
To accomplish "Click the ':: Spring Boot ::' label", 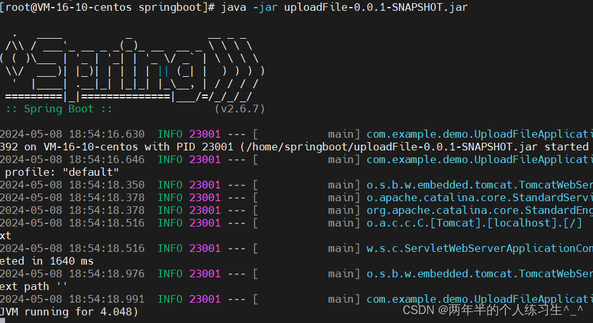I will coord(59,109).
